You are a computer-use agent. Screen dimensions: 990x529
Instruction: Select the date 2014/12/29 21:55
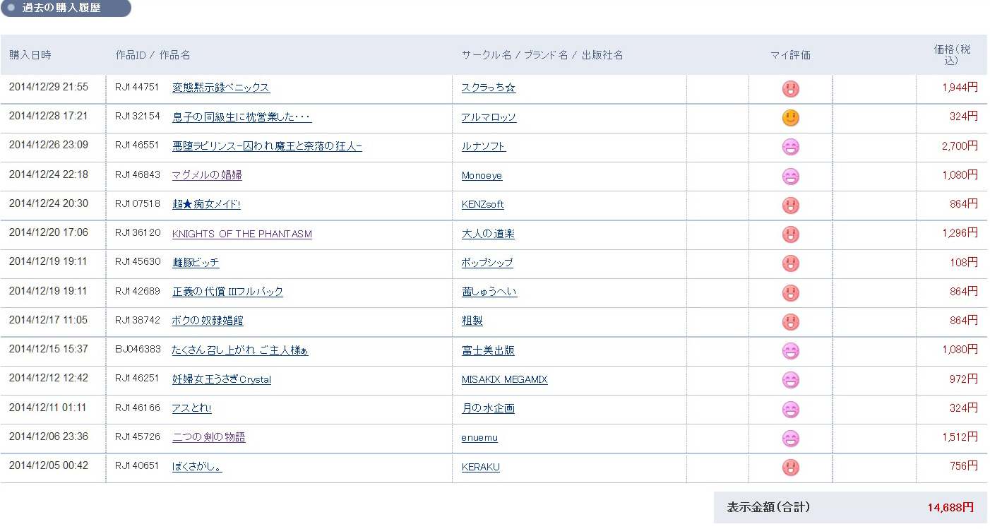click(49, 87)
